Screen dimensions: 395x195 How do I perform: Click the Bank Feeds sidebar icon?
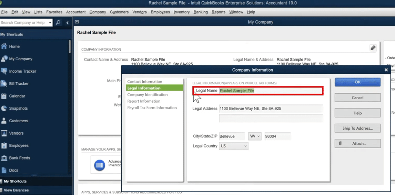(x=4, y=158)
